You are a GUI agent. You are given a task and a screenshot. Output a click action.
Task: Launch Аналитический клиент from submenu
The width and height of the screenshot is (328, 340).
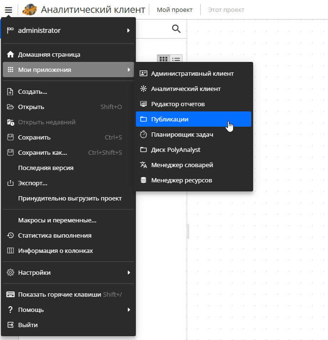click(194, 89)
